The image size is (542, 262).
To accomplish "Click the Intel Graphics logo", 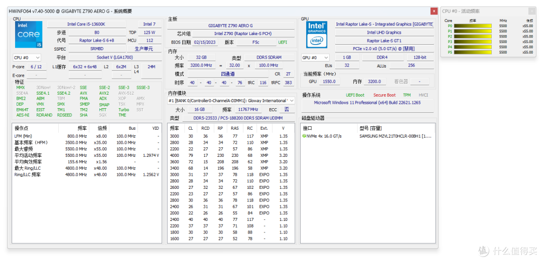I will click(317, 35).
